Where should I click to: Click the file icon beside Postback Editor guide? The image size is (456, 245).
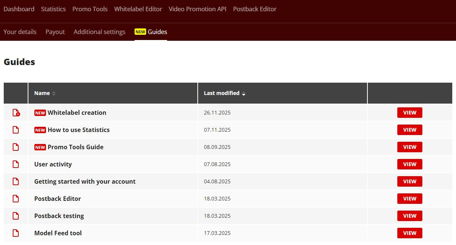(16, 199)
